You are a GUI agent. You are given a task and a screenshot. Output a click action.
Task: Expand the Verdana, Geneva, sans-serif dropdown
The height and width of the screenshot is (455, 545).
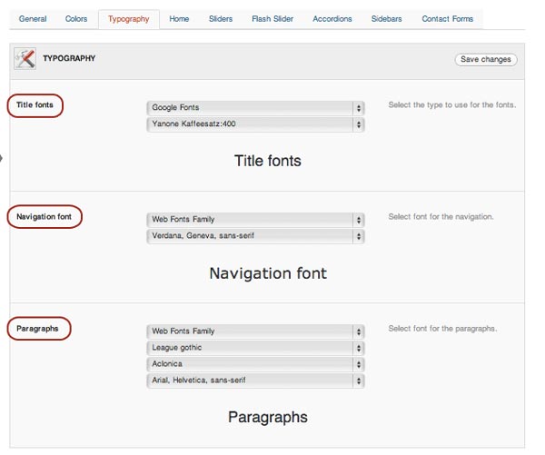click(x=255, y=236)
